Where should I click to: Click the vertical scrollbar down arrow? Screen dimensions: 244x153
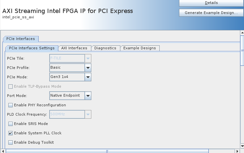242,146
